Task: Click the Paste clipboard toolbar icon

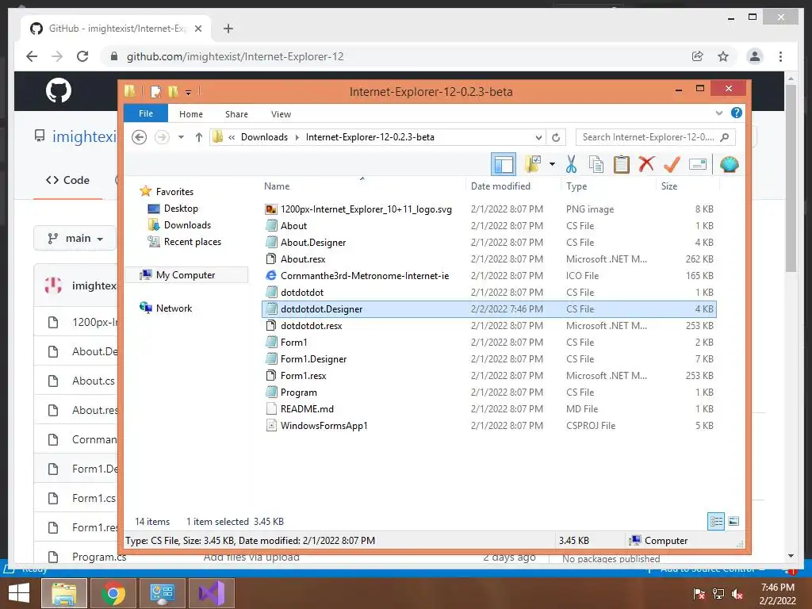Action: 621,164
